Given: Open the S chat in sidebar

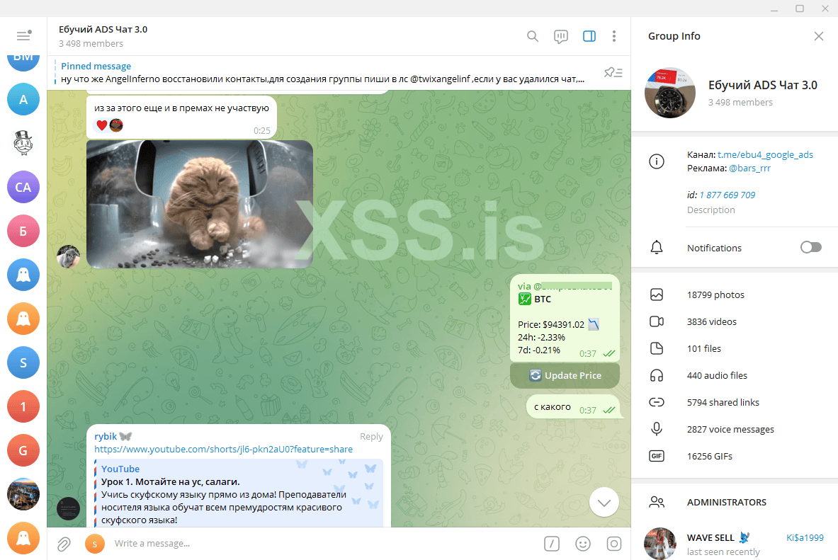Looking at the screenshot, I should [23, 362].
